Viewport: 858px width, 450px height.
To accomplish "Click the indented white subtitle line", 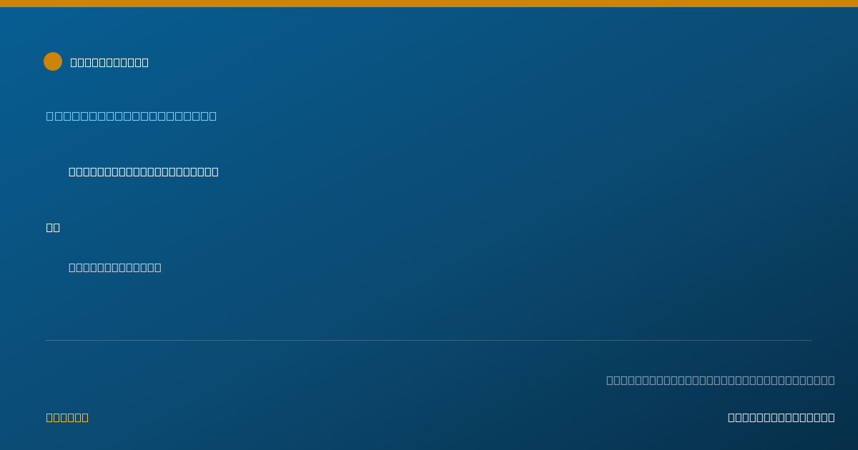I will pos(144,171).
